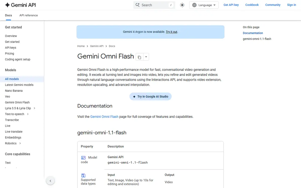The width and height of the screenshot is (301, 188).
Task: Expand Lyria 3.5 & Lyria Clip chevron
Action: 34,108
